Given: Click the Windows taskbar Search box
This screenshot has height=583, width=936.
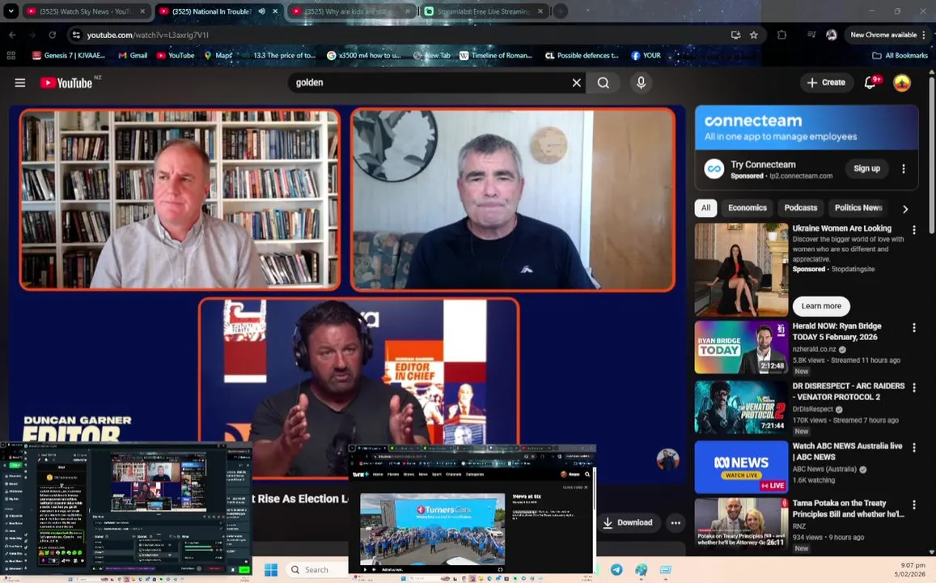Looking at the screenshot, I should point(316,569).
